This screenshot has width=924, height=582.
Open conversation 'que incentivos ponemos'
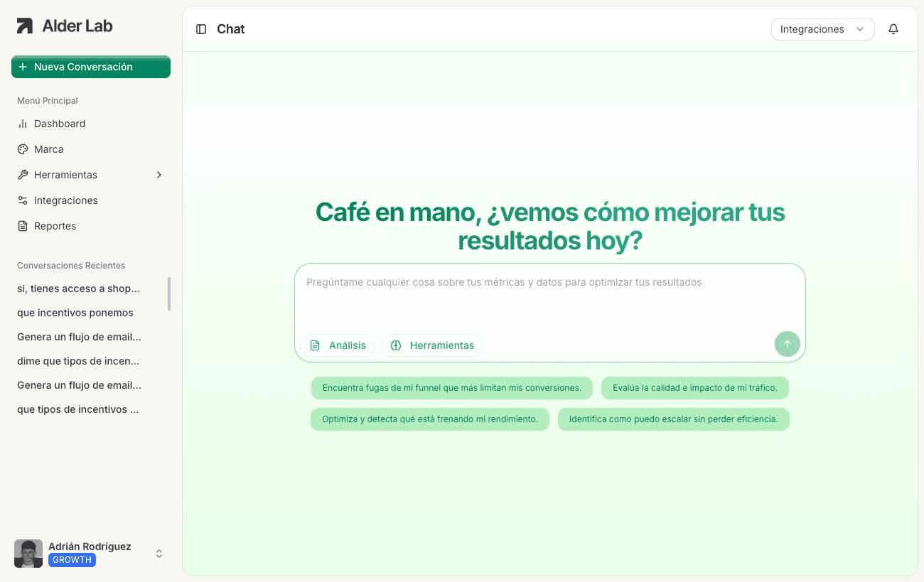coord(75,313)
